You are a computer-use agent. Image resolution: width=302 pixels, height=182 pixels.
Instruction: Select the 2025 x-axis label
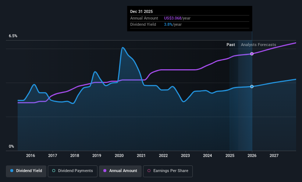pos(230,155)
